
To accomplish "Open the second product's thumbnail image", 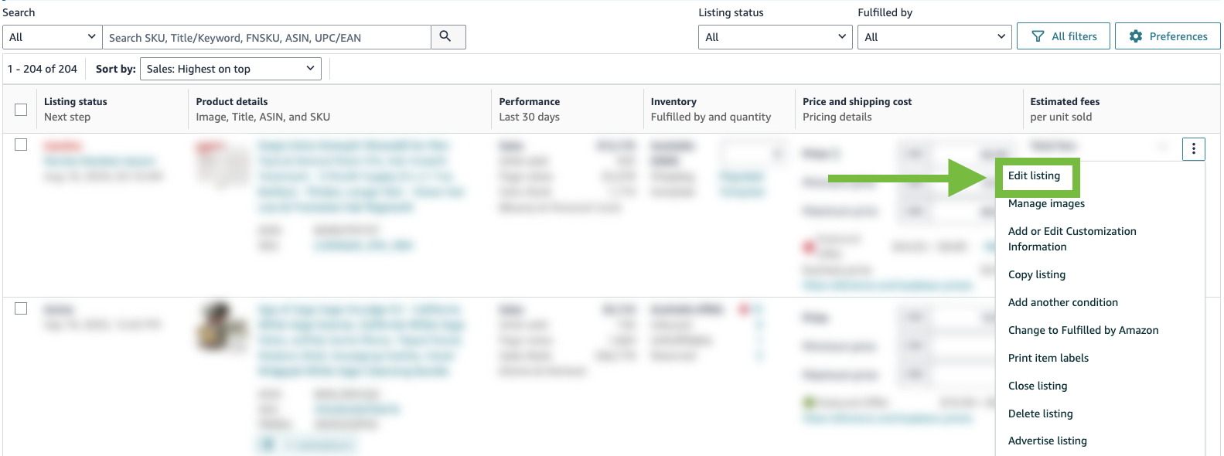I will (x=221, y=326).
